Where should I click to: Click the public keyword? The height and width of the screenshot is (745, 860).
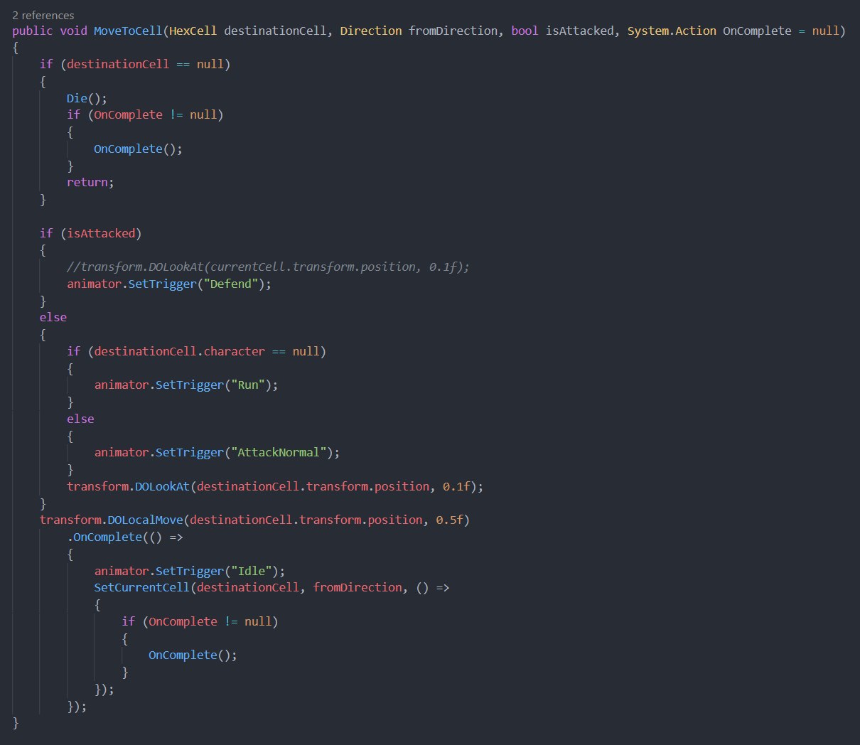[32, 31]
